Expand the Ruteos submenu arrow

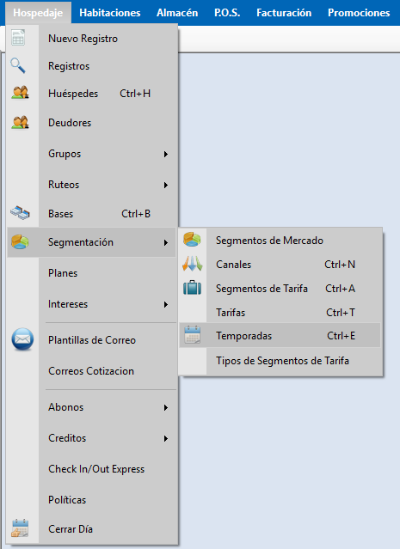pyautogui.click(x=166, y=185)
